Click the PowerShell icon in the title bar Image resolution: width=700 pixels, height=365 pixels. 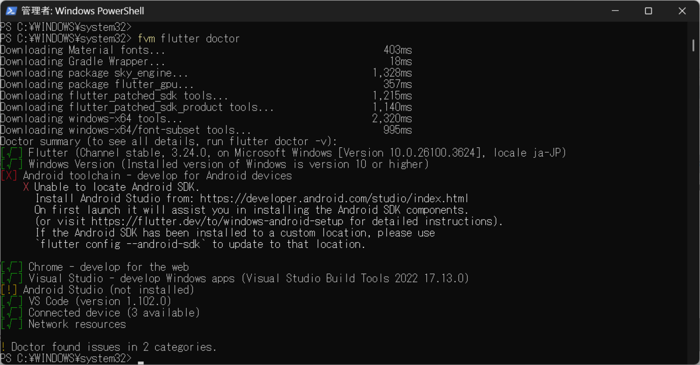click(11, 10)
